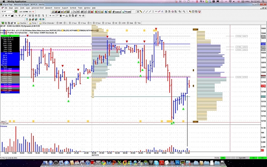Open Spotlight search in menu bar

pos(263,1)
